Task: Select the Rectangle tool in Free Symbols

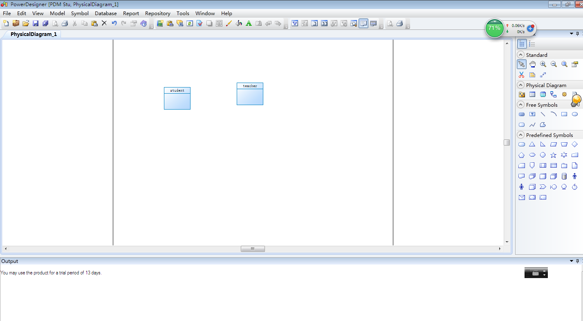Action: coord(564,114)
